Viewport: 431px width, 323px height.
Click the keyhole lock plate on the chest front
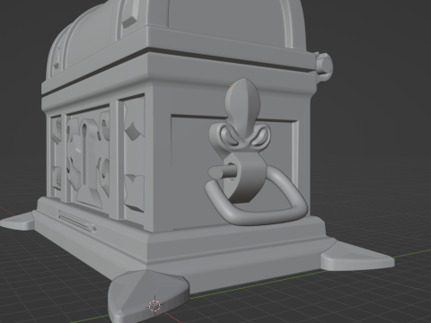[88, 159]
